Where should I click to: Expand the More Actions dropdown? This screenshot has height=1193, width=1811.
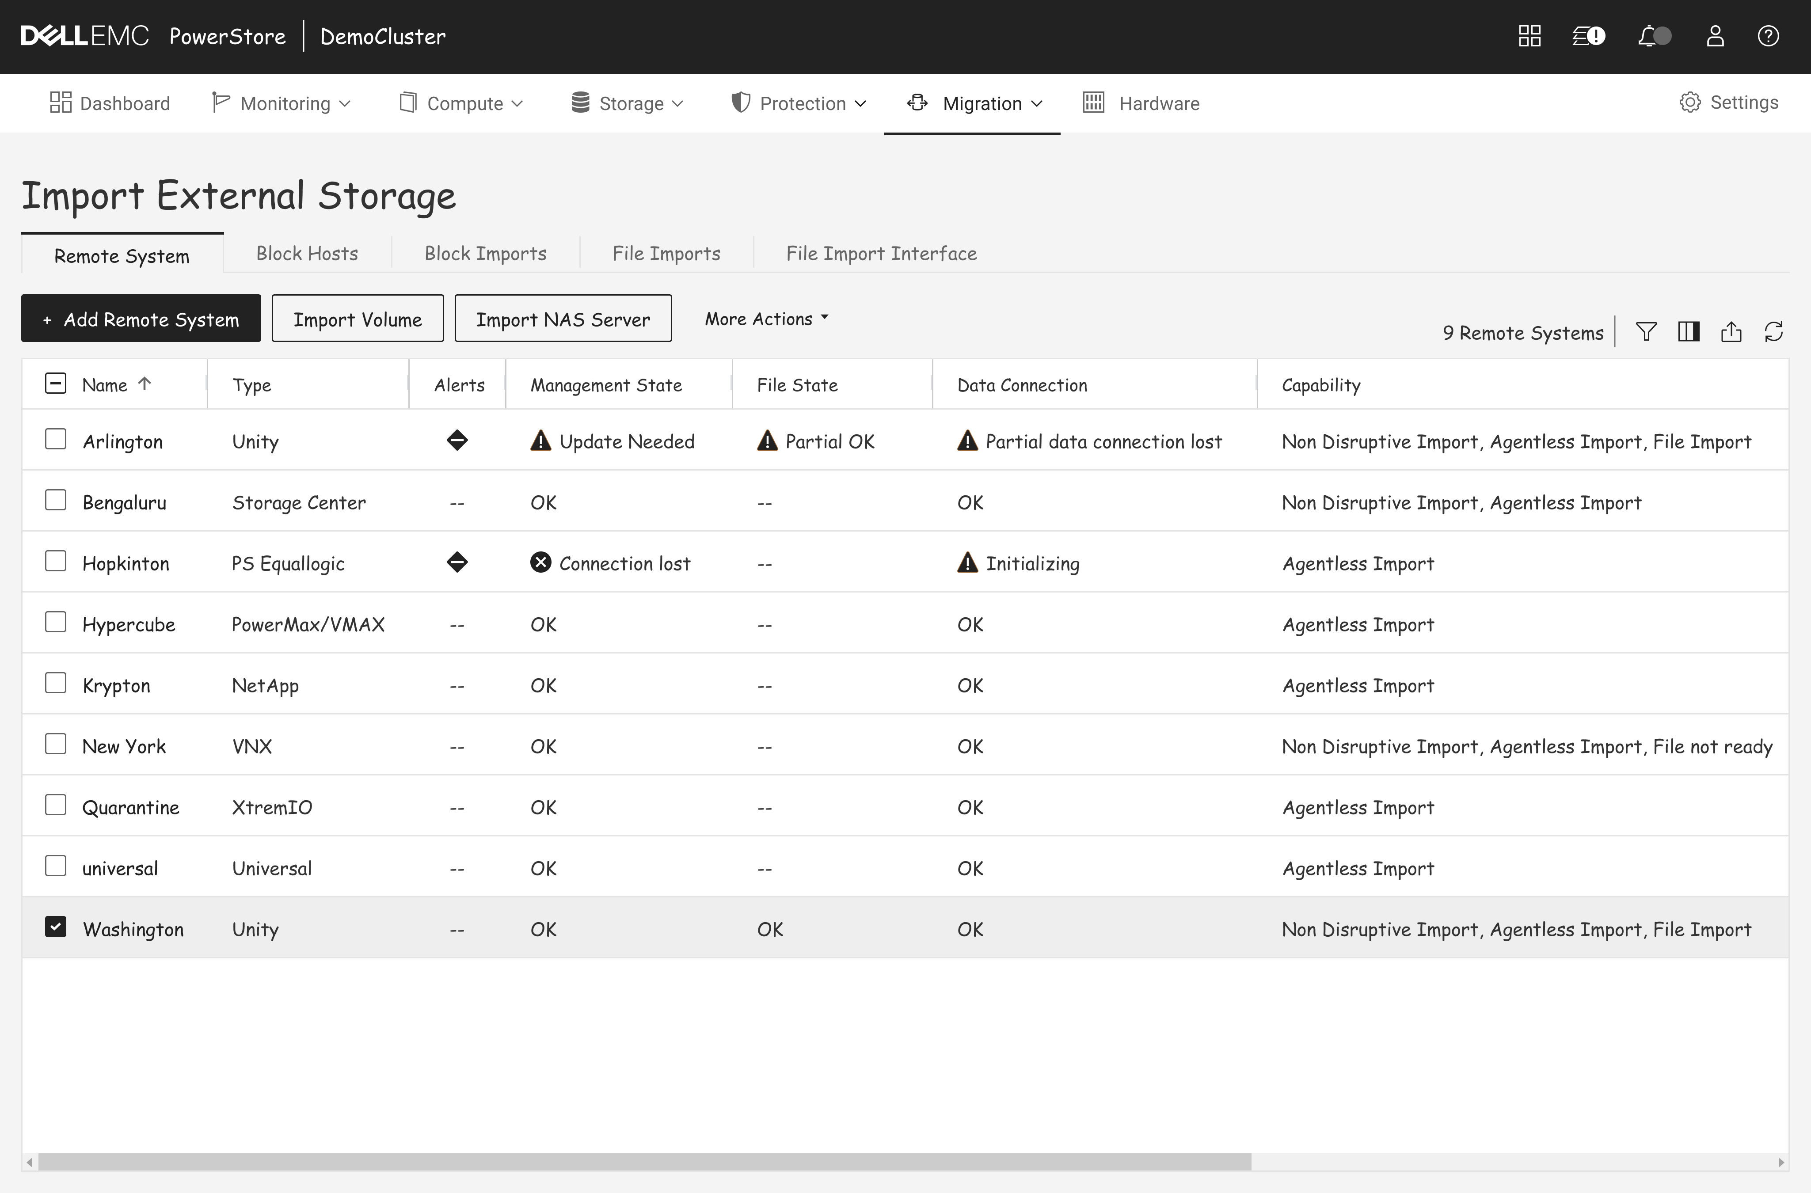(765, 319)
